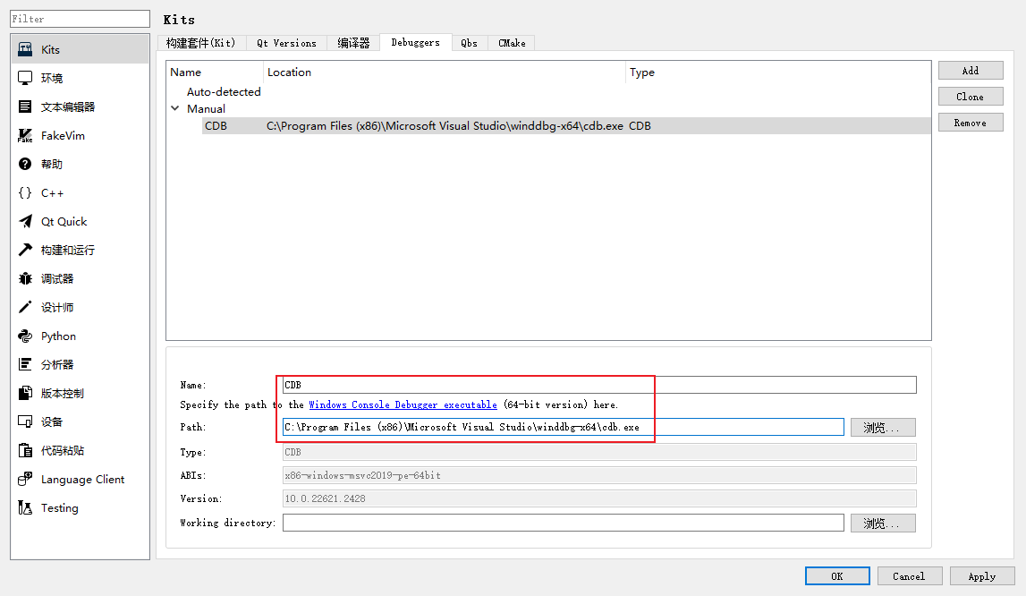Click inside the Filter search field

(79, 18)
